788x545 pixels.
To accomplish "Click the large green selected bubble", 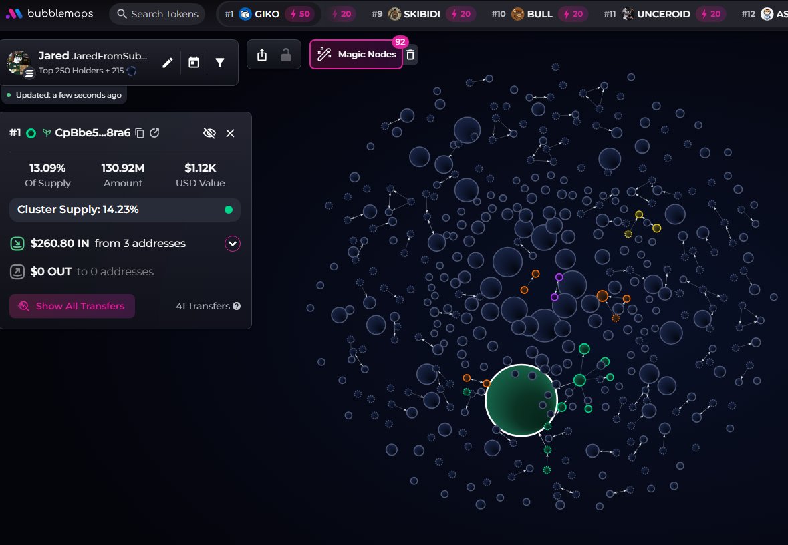I will tap(520, 400).
